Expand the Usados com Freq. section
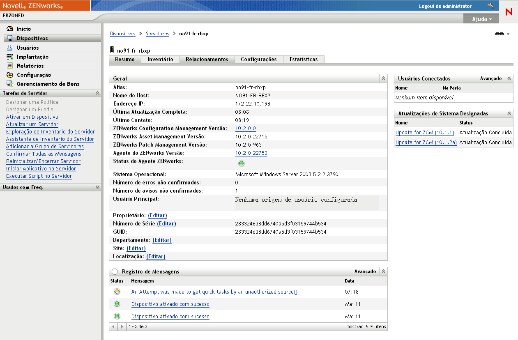The width and height of the screenshot is (518, 340). click(x=97, y=187)
